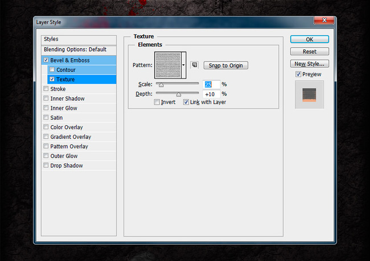Open the Gradient Overlay settings label
370x261 pixels.
point(71,136)
